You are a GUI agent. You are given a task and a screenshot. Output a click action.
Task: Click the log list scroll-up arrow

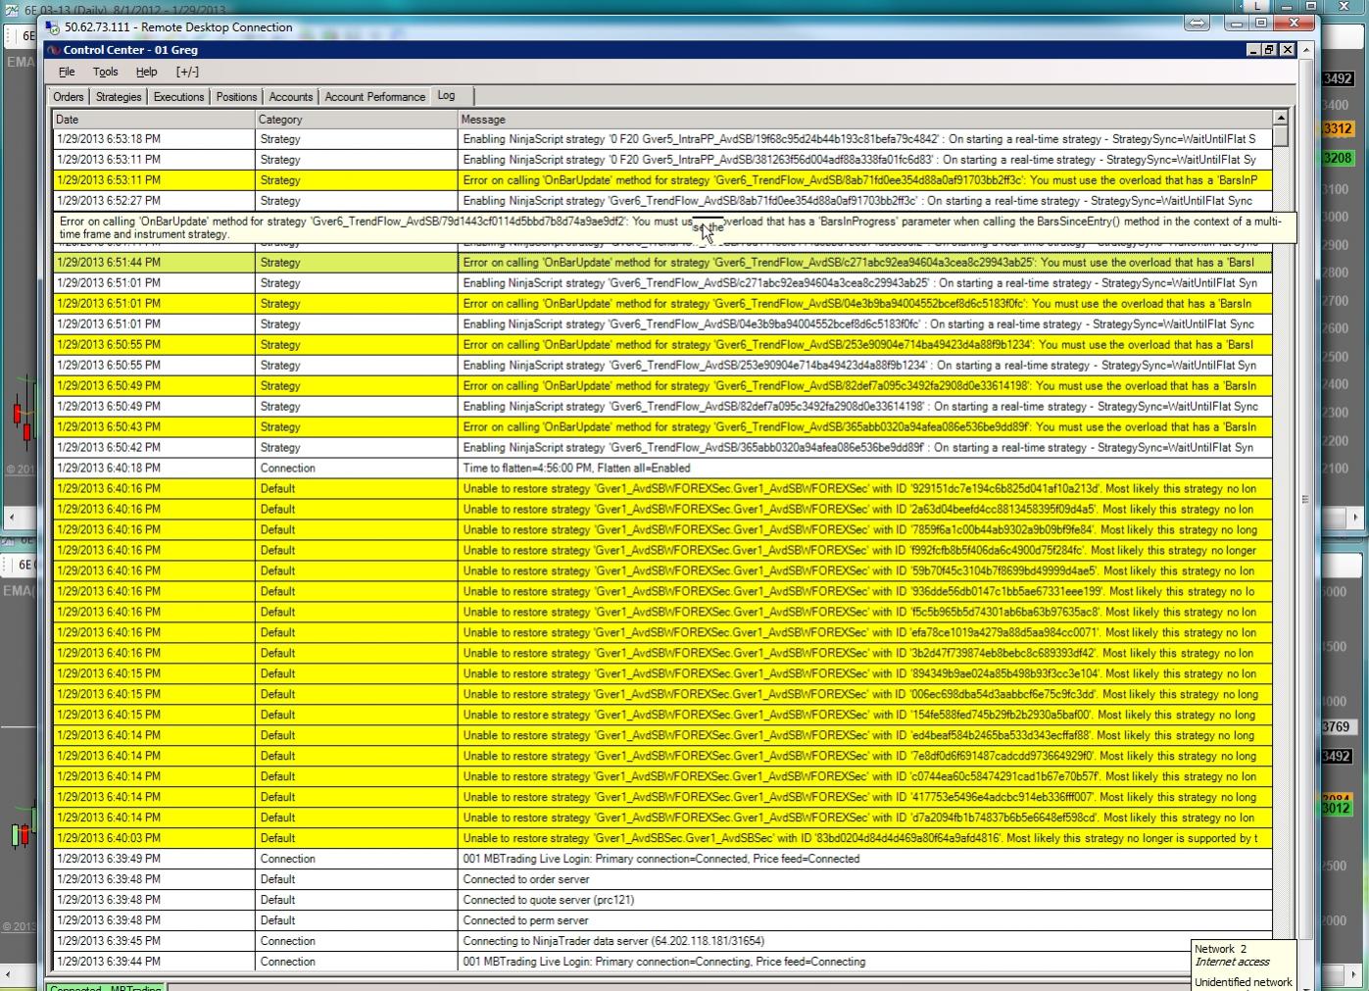coord(1280,118)
